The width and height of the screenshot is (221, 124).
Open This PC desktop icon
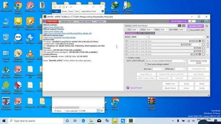pyautogui.click(x=6, y=22)
